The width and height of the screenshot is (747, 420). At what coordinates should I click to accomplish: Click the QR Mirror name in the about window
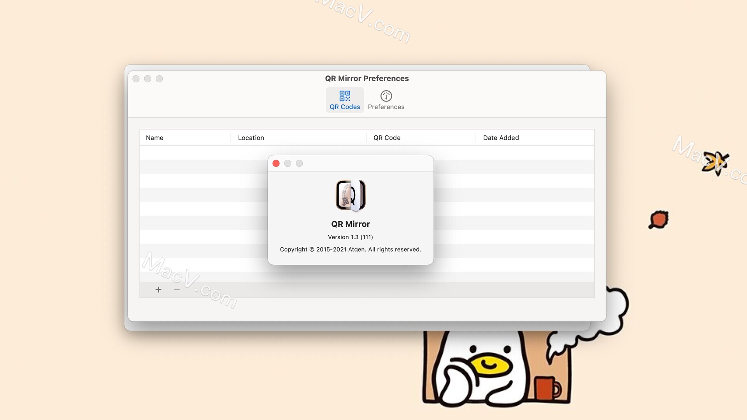[351, 224]
